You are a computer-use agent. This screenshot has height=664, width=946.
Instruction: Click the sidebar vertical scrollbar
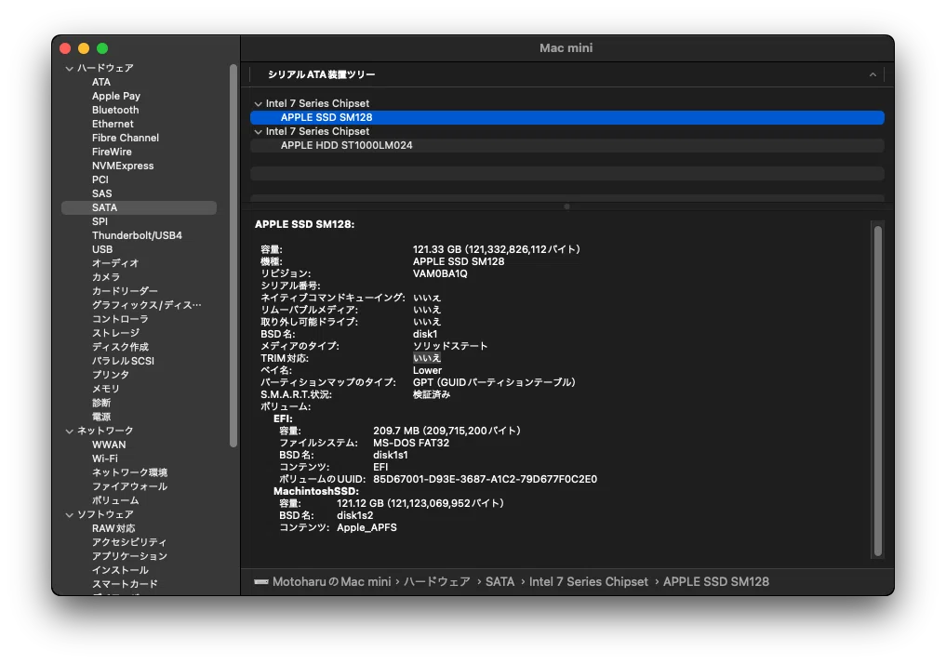(233, 256)
